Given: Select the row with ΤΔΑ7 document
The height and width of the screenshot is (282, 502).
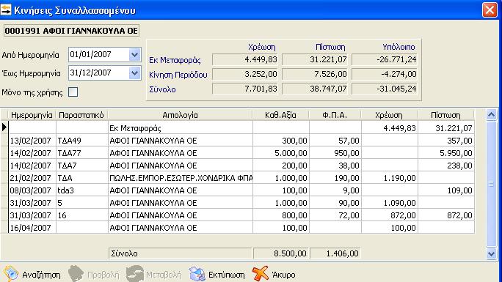Looking at the screenshot, I should coord(241,166).
